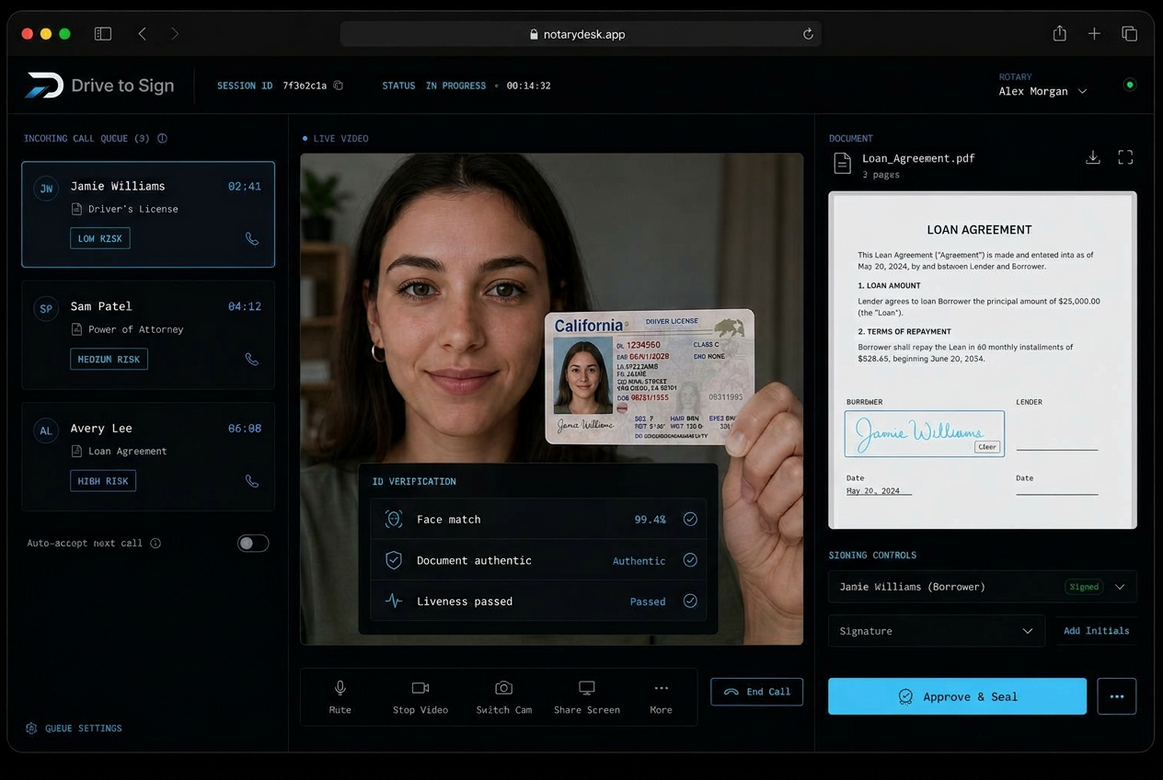Click the Loan_Agreement.pdf file icon

(842, 164)
